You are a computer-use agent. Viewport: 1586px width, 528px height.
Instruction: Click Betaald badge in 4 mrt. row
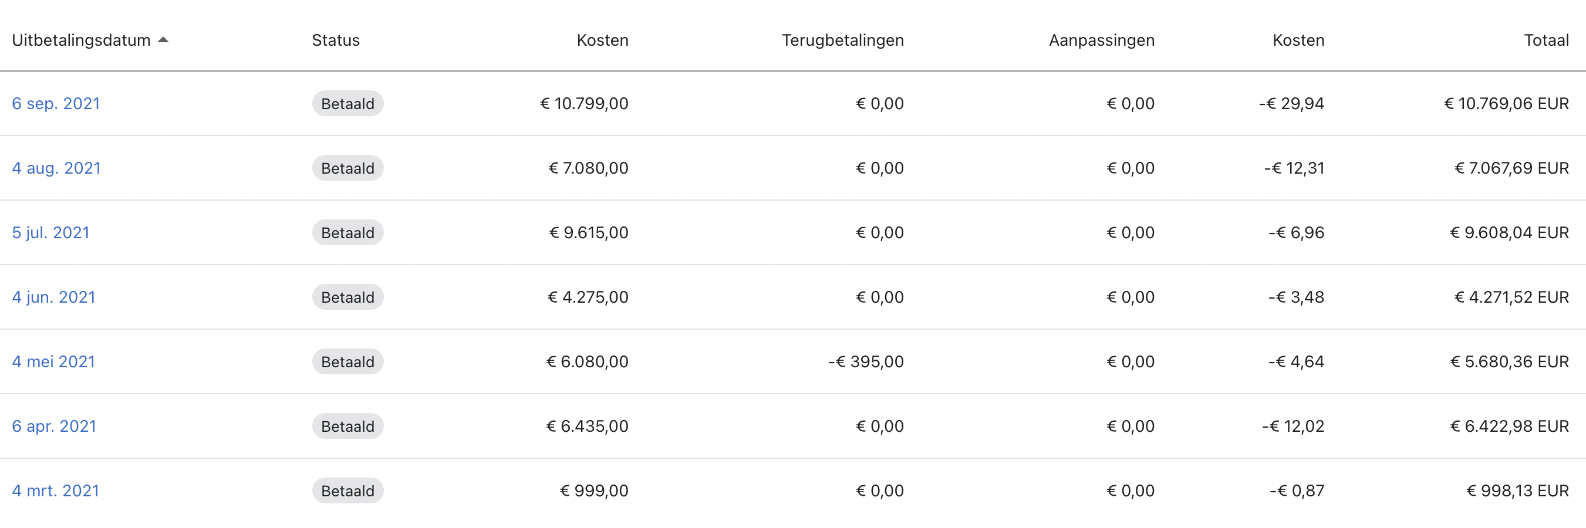[x=348, y=490]
